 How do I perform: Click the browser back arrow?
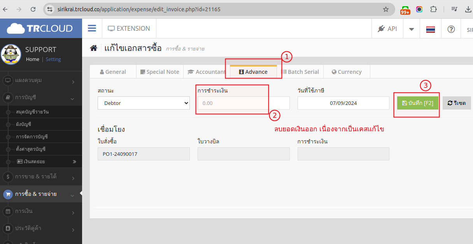click(x=5, y=9)
